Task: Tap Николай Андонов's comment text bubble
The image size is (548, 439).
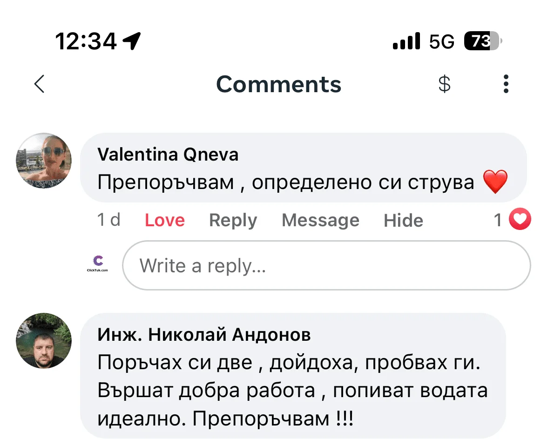Action: tap(292, 390)
